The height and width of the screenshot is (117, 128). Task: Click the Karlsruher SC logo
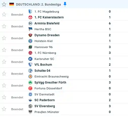pos(30,59)
